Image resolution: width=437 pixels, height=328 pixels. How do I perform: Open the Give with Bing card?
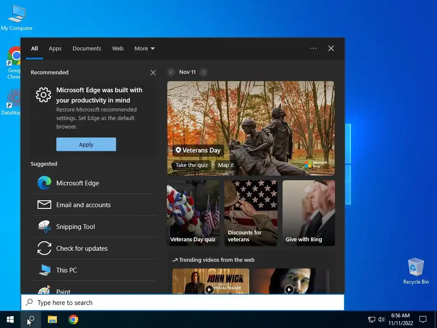pos(309,213)
